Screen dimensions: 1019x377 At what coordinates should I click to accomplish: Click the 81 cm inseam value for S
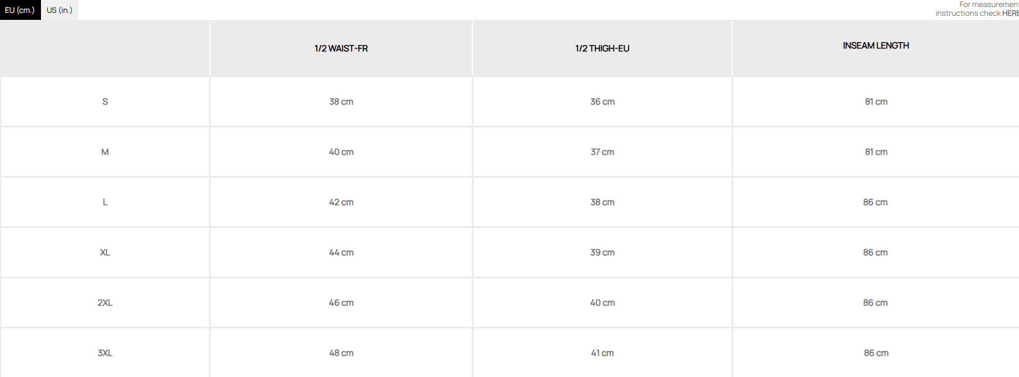coord(876,102)
